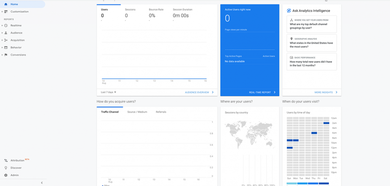The image size is (390, 186).
Task: Open Behavior reports in the sidebar
Action: click(16, 47)
